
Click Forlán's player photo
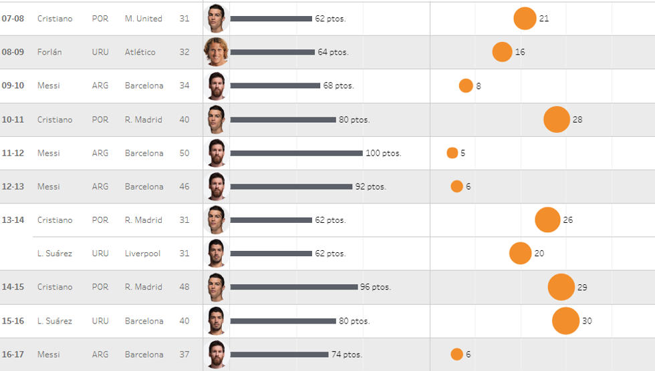[x=216, y=52]
